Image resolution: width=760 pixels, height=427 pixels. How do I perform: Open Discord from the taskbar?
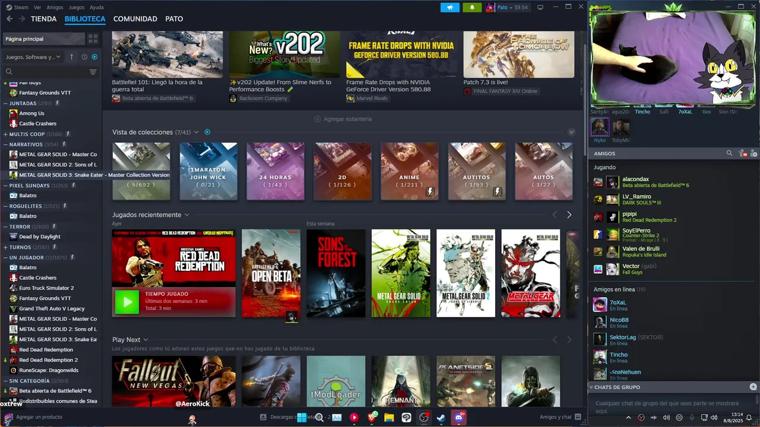[458, 418]
